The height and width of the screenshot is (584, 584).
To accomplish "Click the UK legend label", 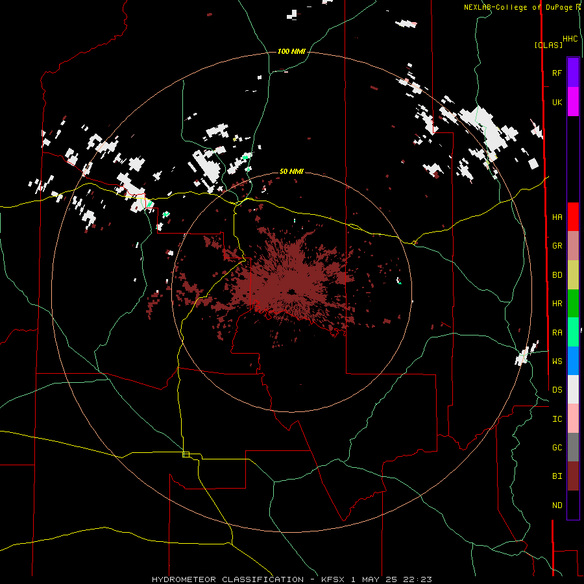I will pos(557,102).
